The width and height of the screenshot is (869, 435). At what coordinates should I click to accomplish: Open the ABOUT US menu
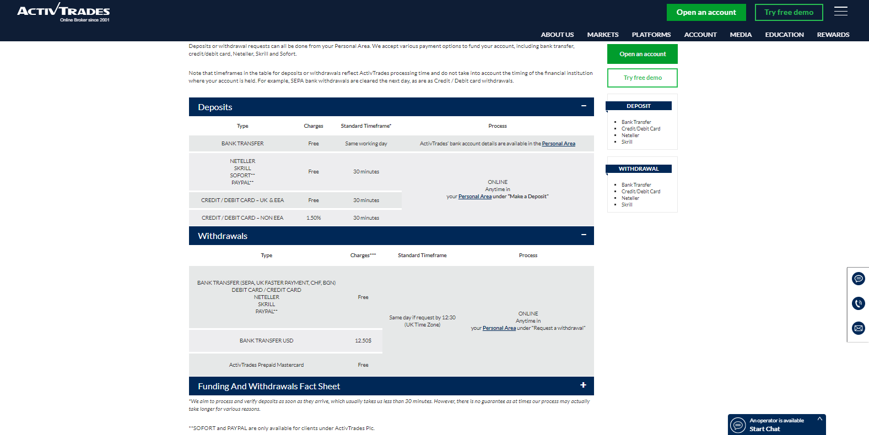(557, 35)
